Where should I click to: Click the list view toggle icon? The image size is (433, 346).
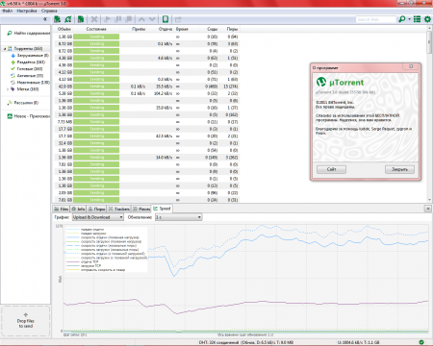(x=417, y=19)
